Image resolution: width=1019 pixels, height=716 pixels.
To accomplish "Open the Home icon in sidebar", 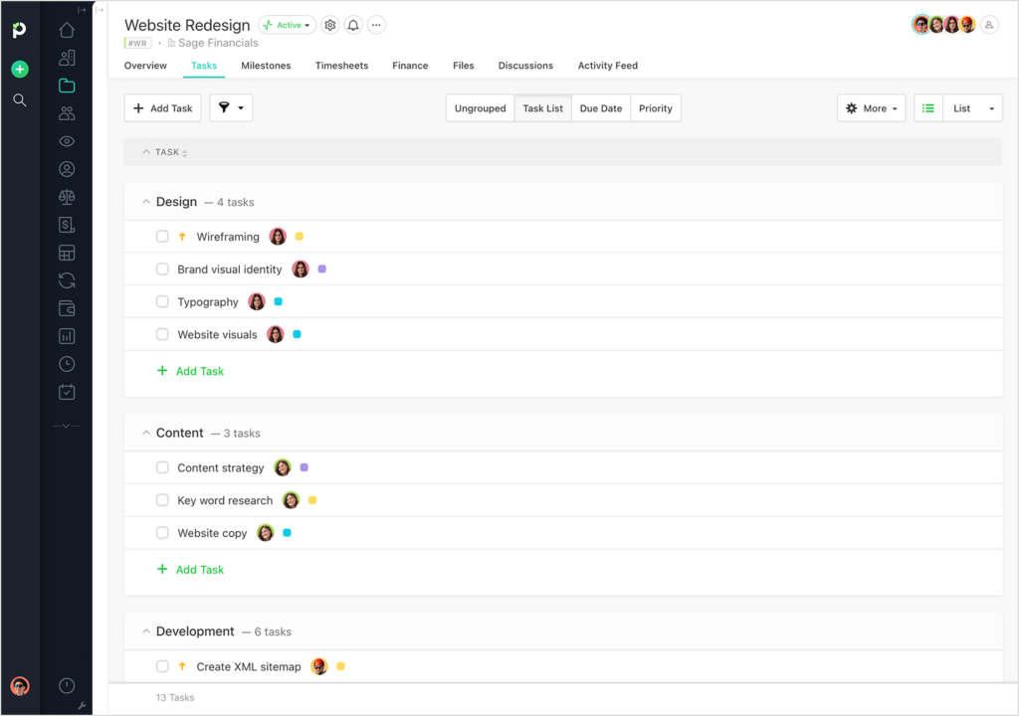I will (67, 30).
